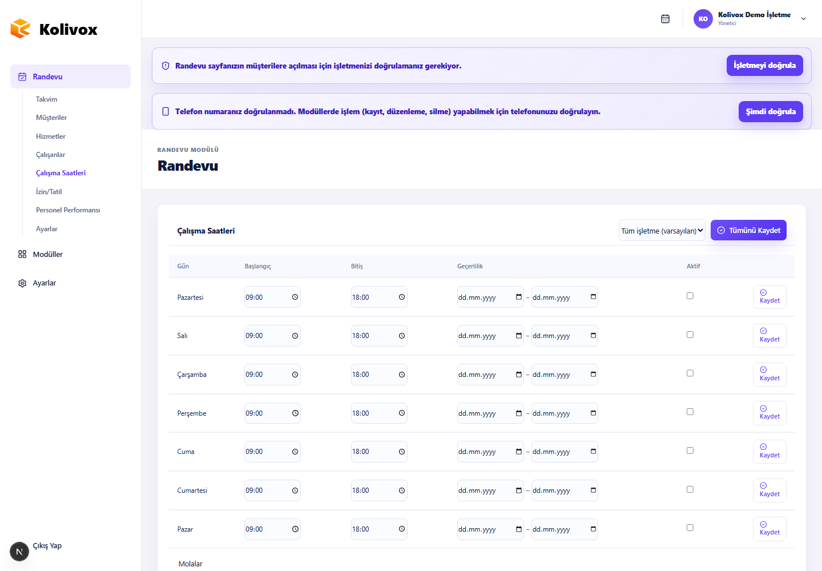Enable the Perşembe Aktif checkbox
The image size is (822, 571).
690,412
